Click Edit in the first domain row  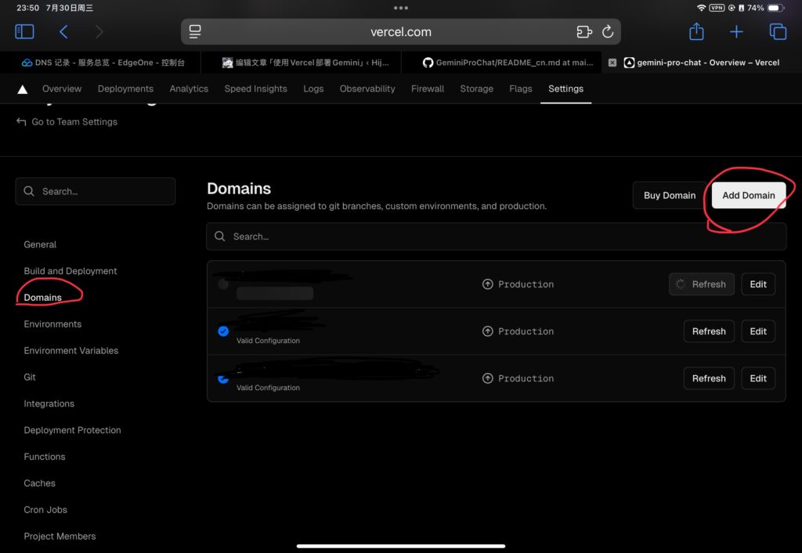point(758,284)
